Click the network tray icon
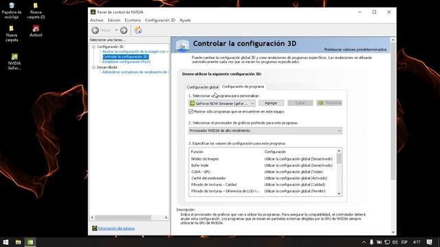Screen dimensions: 440x247 click(x=387, y=242)
